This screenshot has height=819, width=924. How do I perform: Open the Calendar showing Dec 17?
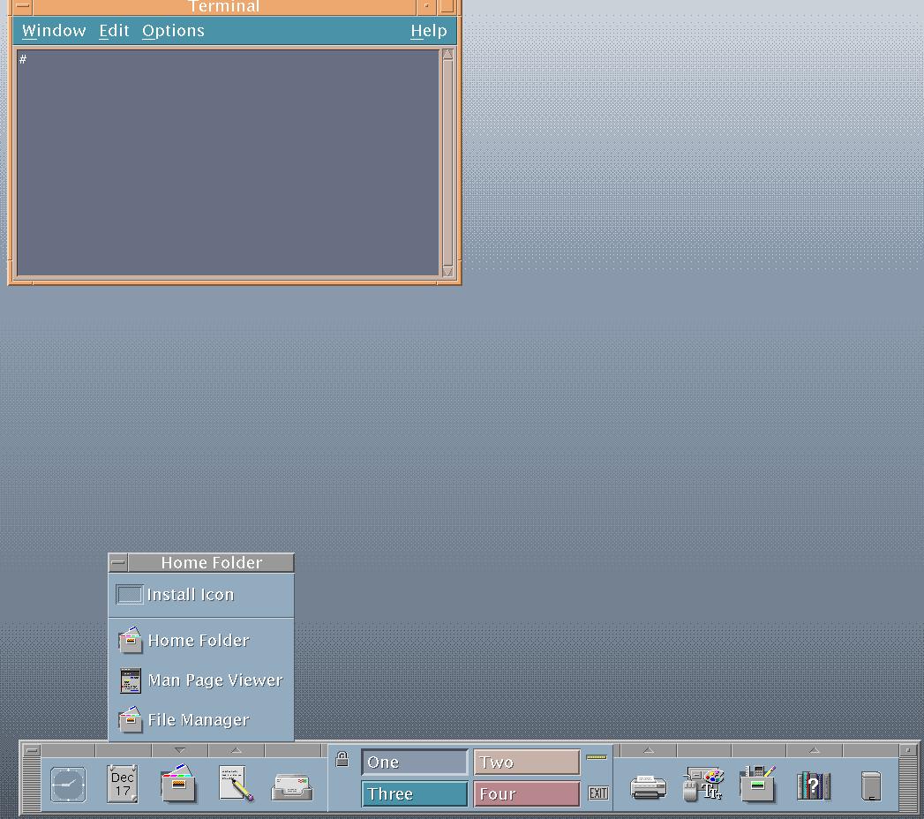tap(123, 784)
